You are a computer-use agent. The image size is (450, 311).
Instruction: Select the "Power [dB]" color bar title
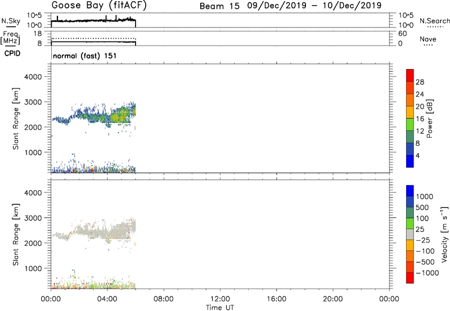point(430,118)
